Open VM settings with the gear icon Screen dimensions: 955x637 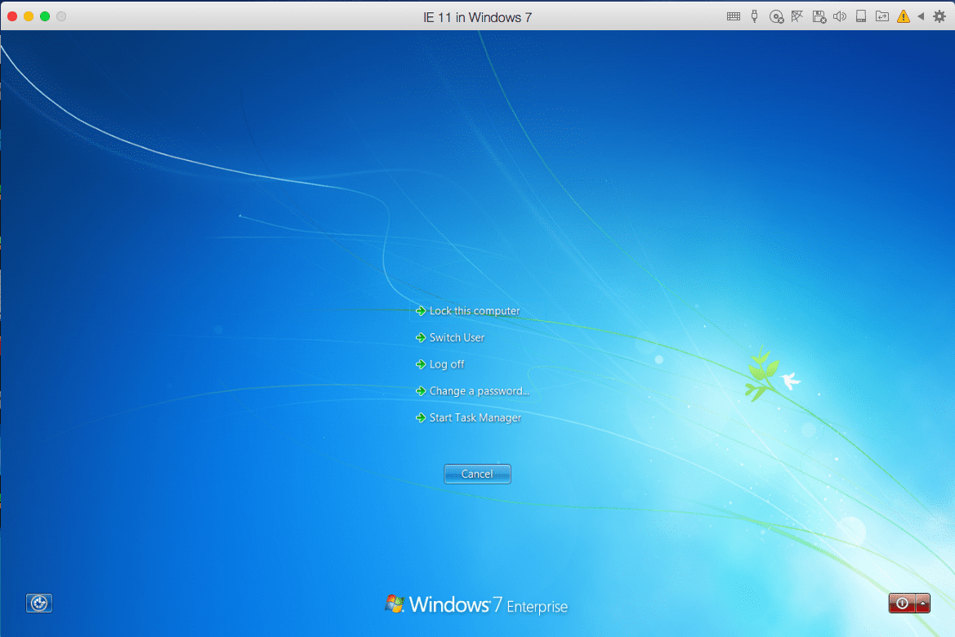coord(941,16)
